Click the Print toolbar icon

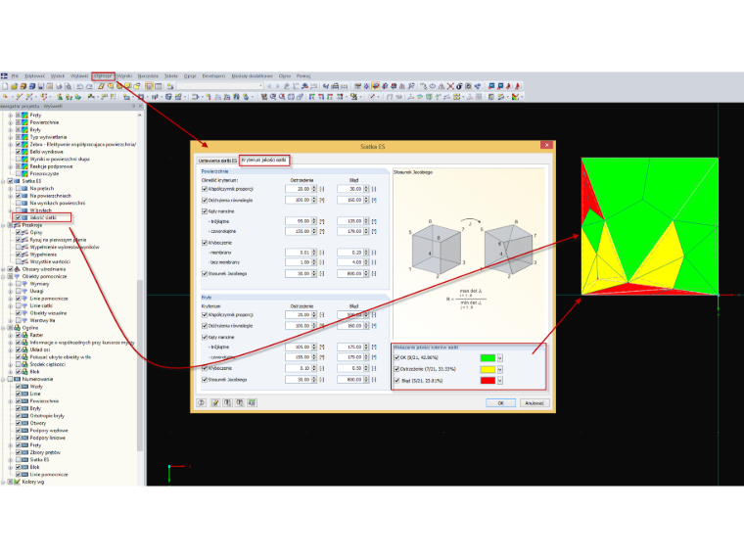click(x=59, y=86)
